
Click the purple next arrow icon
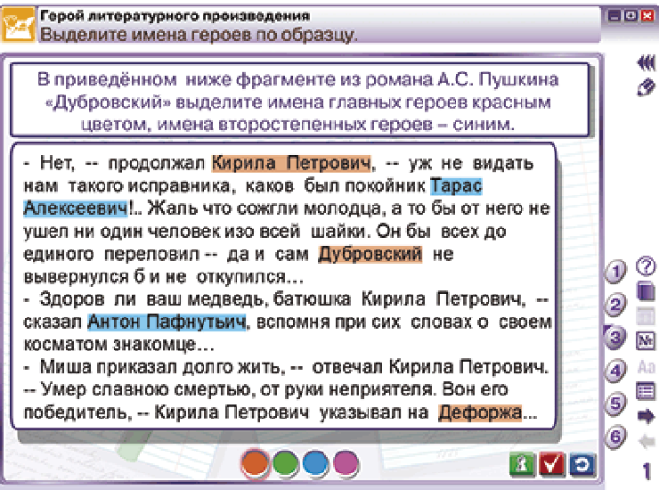coord(646,416)
